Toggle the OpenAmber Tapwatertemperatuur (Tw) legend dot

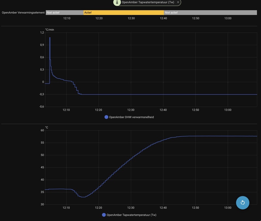(104, 215)
